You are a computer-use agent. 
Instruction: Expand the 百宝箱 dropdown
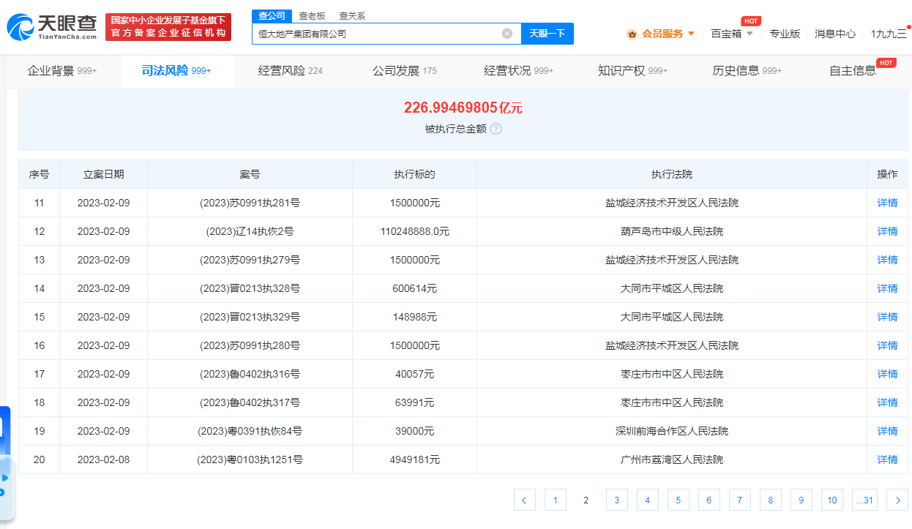[x=750, y=34]
